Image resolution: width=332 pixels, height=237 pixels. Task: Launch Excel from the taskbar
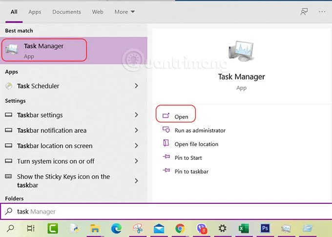(x=244, y=228)
